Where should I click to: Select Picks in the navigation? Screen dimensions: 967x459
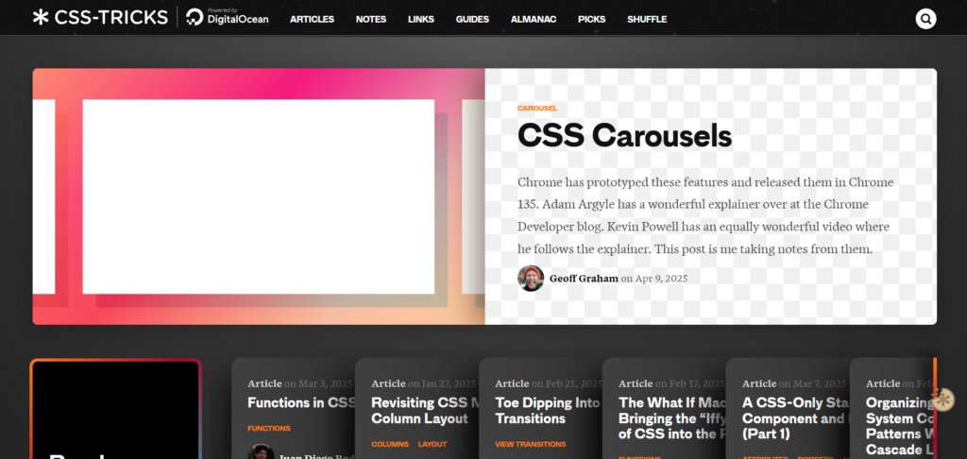point(591,19)
